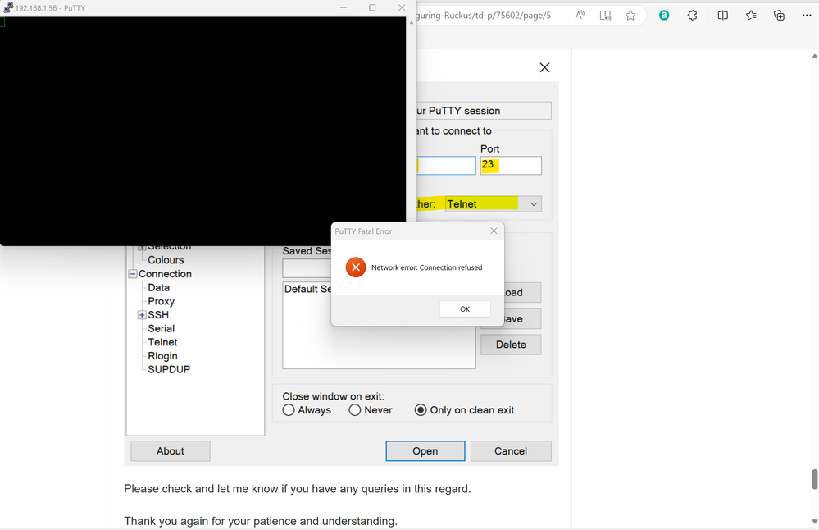Select the Never radio button
The image size is (819, 530).
pos(355,410)
